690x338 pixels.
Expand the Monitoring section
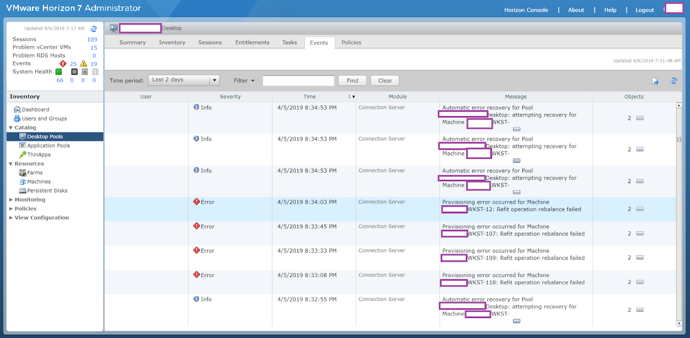point(11,200)
